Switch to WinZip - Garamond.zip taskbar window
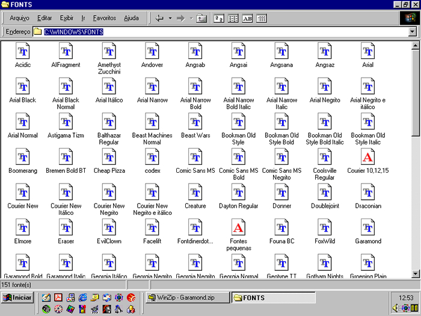 (x=187, y=298)
